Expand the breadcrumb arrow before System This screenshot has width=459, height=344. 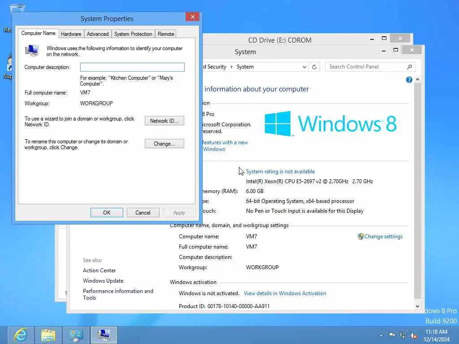(x=232, y=67)
